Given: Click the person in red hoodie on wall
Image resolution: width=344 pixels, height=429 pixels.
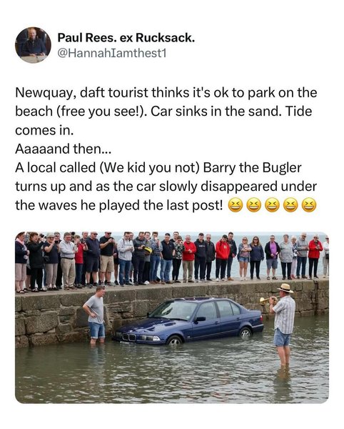Looking at the screenshot, I should tap(223, 257).
